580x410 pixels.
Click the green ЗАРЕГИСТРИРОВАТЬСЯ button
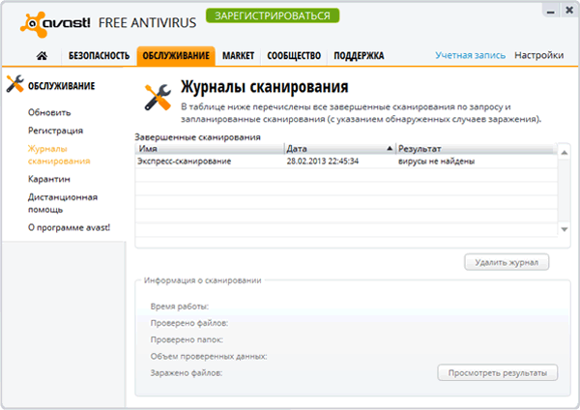(x=273, y=15)
